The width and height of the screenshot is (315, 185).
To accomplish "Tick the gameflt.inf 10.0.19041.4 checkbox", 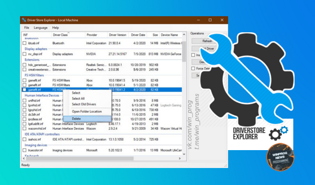I will point(25,85).
